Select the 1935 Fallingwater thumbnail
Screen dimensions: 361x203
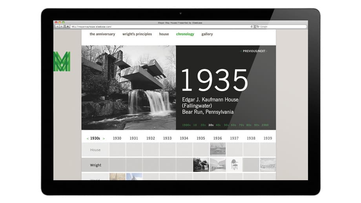(201, 165)
